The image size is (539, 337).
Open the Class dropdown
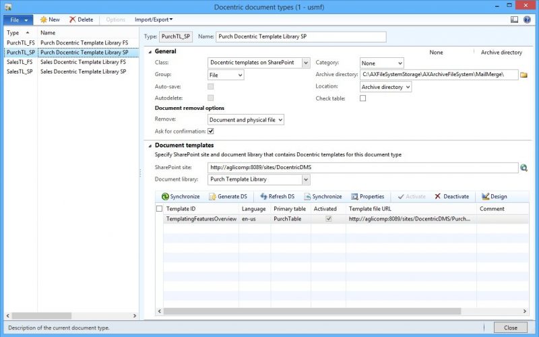pyautogui.click(x=306, y=63)
